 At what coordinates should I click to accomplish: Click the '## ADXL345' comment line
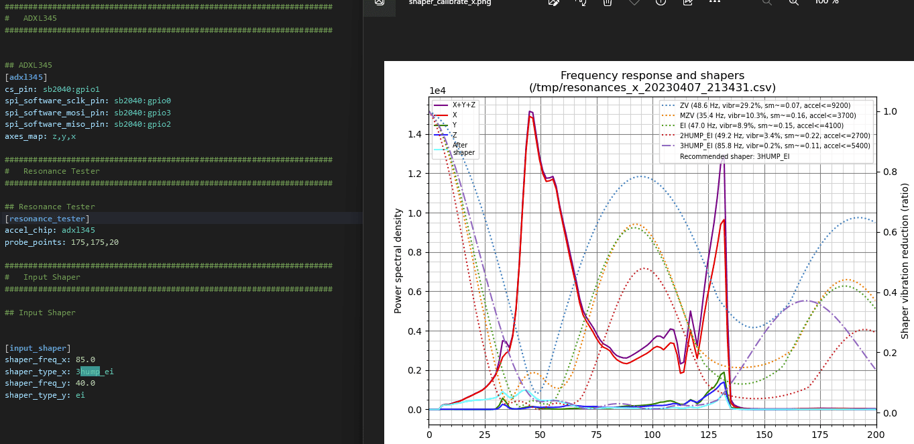point(28,65)
